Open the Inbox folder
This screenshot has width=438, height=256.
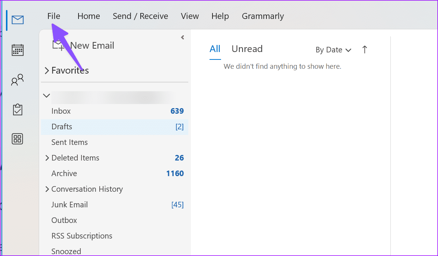coord(61,111)
